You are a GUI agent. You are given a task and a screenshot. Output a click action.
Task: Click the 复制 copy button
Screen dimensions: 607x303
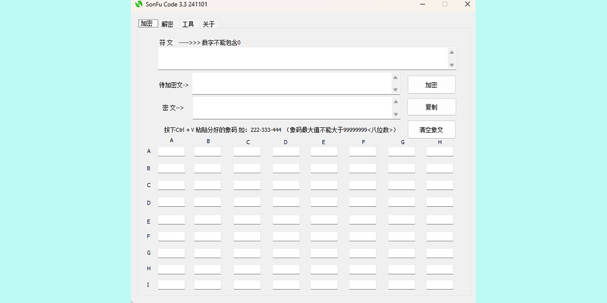pos(431,107)
